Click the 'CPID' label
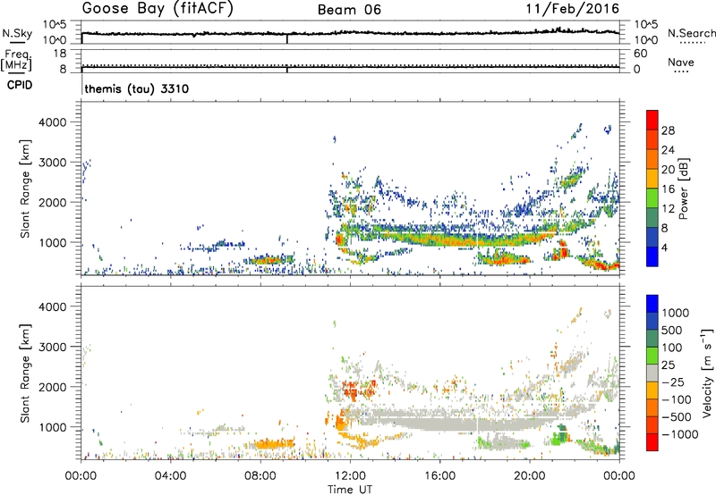 [x=20, y=85]
